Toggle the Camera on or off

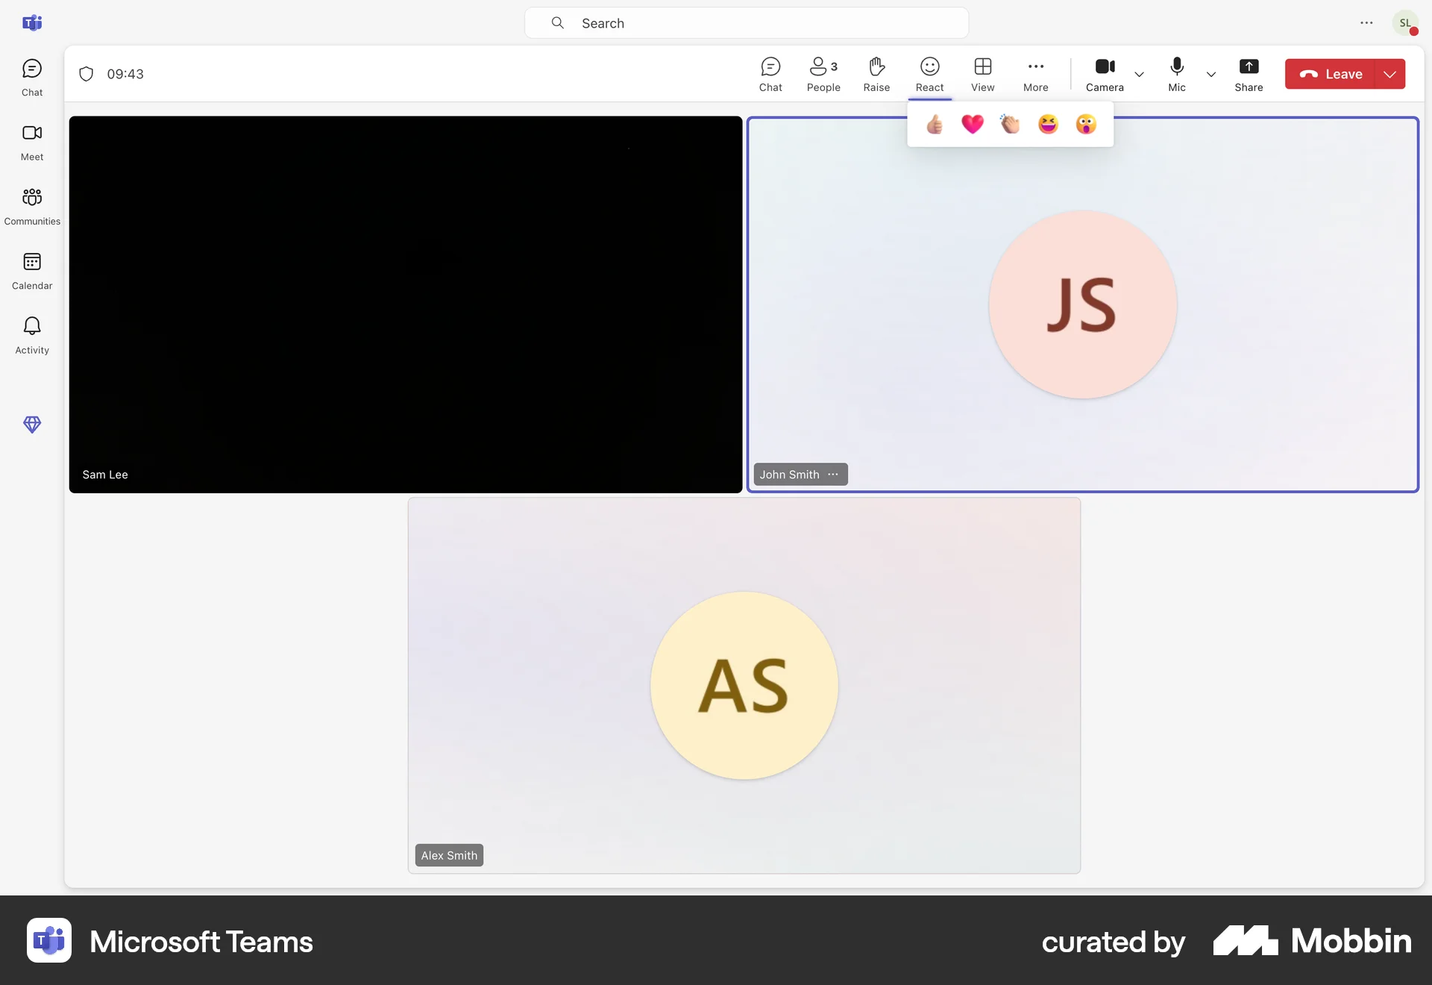(1105, 73)
